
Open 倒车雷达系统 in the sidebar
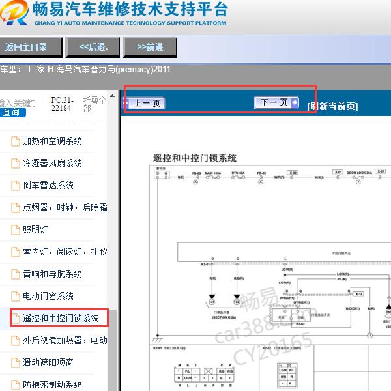(48, 186)
